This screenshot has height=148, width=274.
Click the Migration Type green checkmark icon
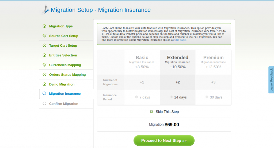click(x=44, y=26)
